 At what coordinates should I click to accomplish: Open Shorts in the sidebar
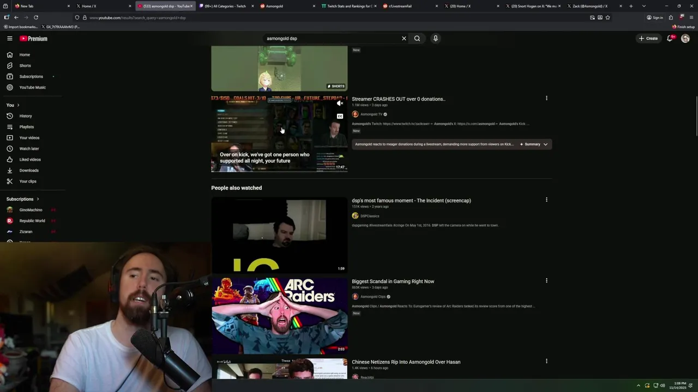pos(25,65)
